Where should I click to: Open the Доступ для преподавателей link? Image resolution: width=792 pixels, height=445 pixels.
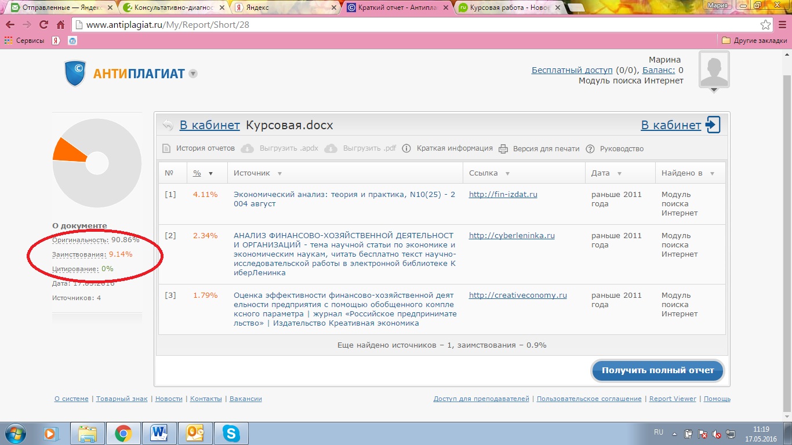(481, 399)
